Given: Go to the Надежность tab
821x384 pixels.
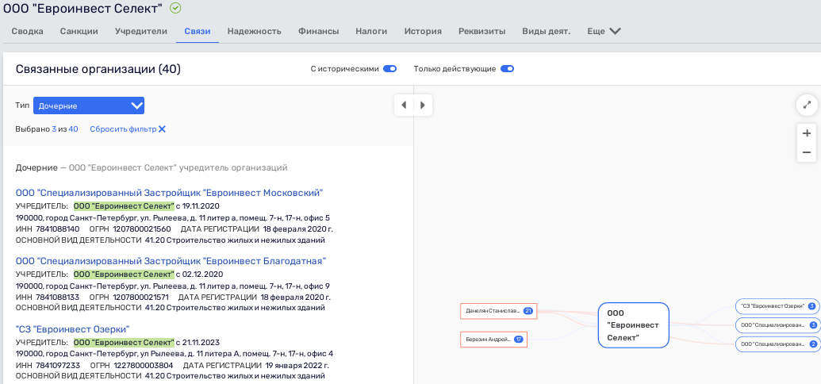Looking at the screenshot, I should [255, 31].
